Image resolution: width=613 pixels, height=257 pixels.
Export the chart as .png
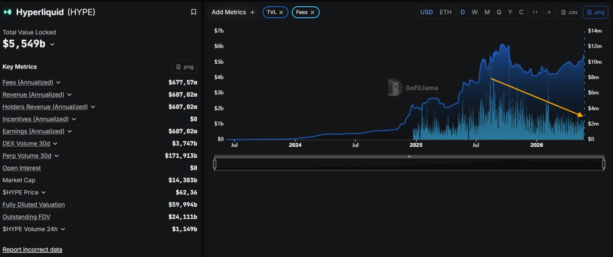click(595, 12)
